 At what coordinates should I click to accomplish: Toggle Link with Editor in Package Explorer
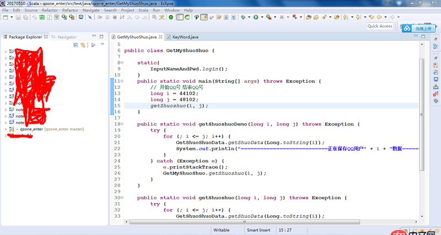[x=83, y=45]
